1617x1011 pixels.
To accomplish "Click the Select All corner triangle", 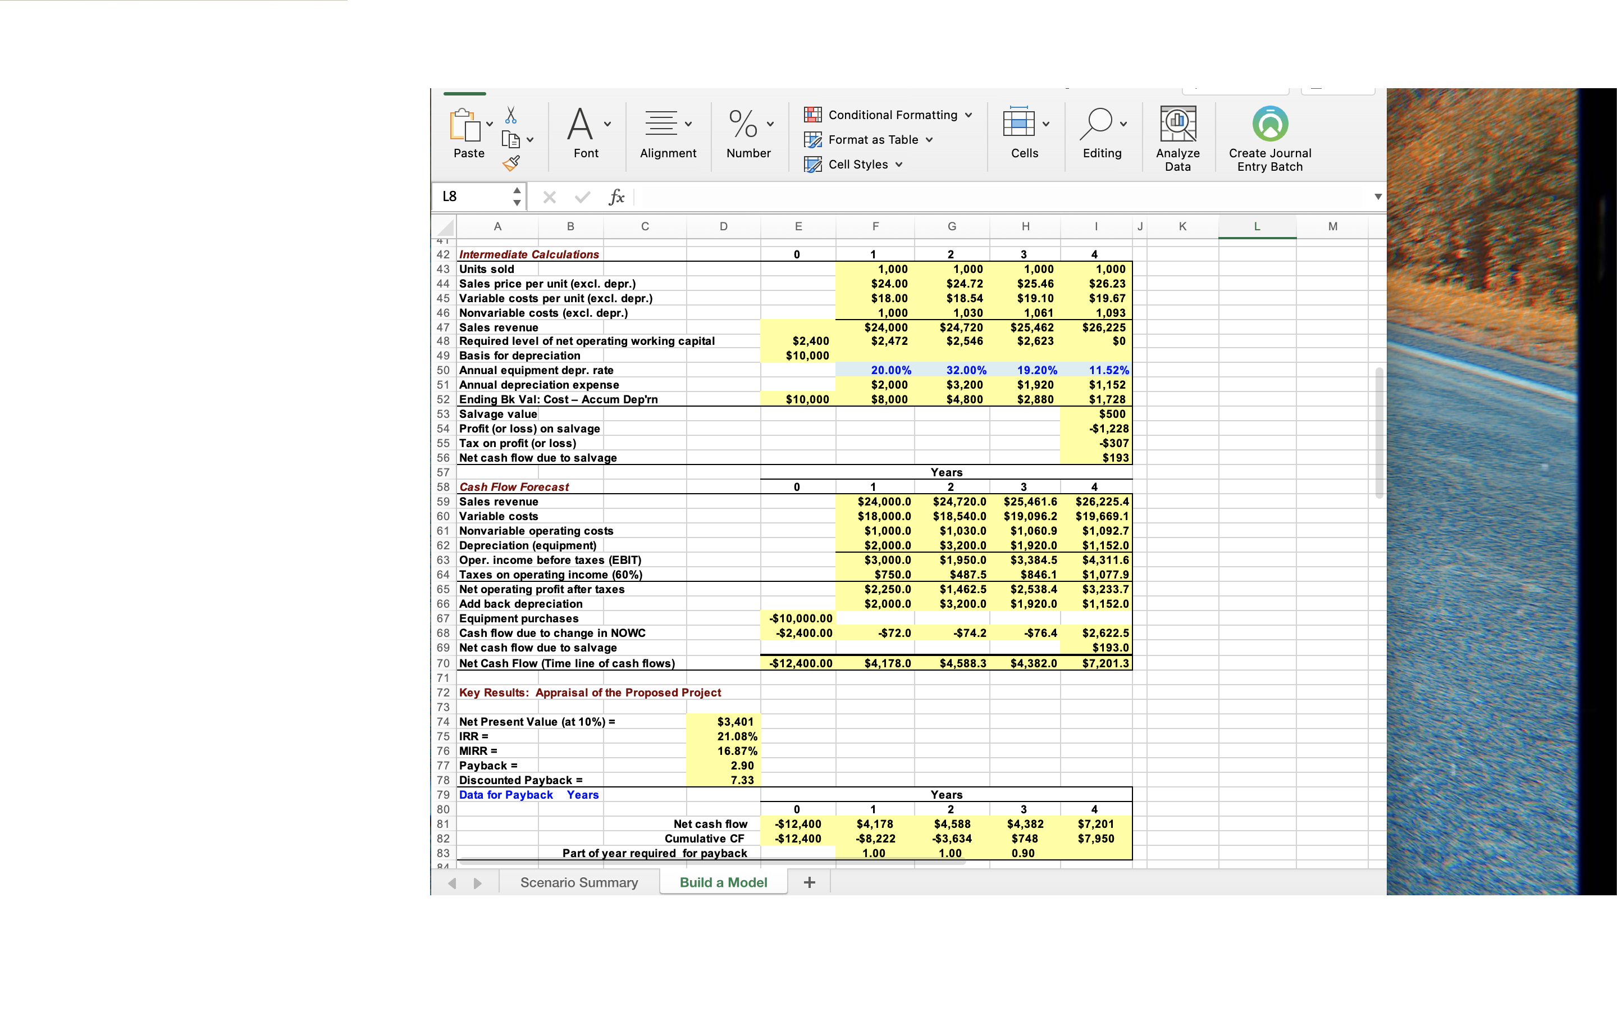I will [445, 227].
